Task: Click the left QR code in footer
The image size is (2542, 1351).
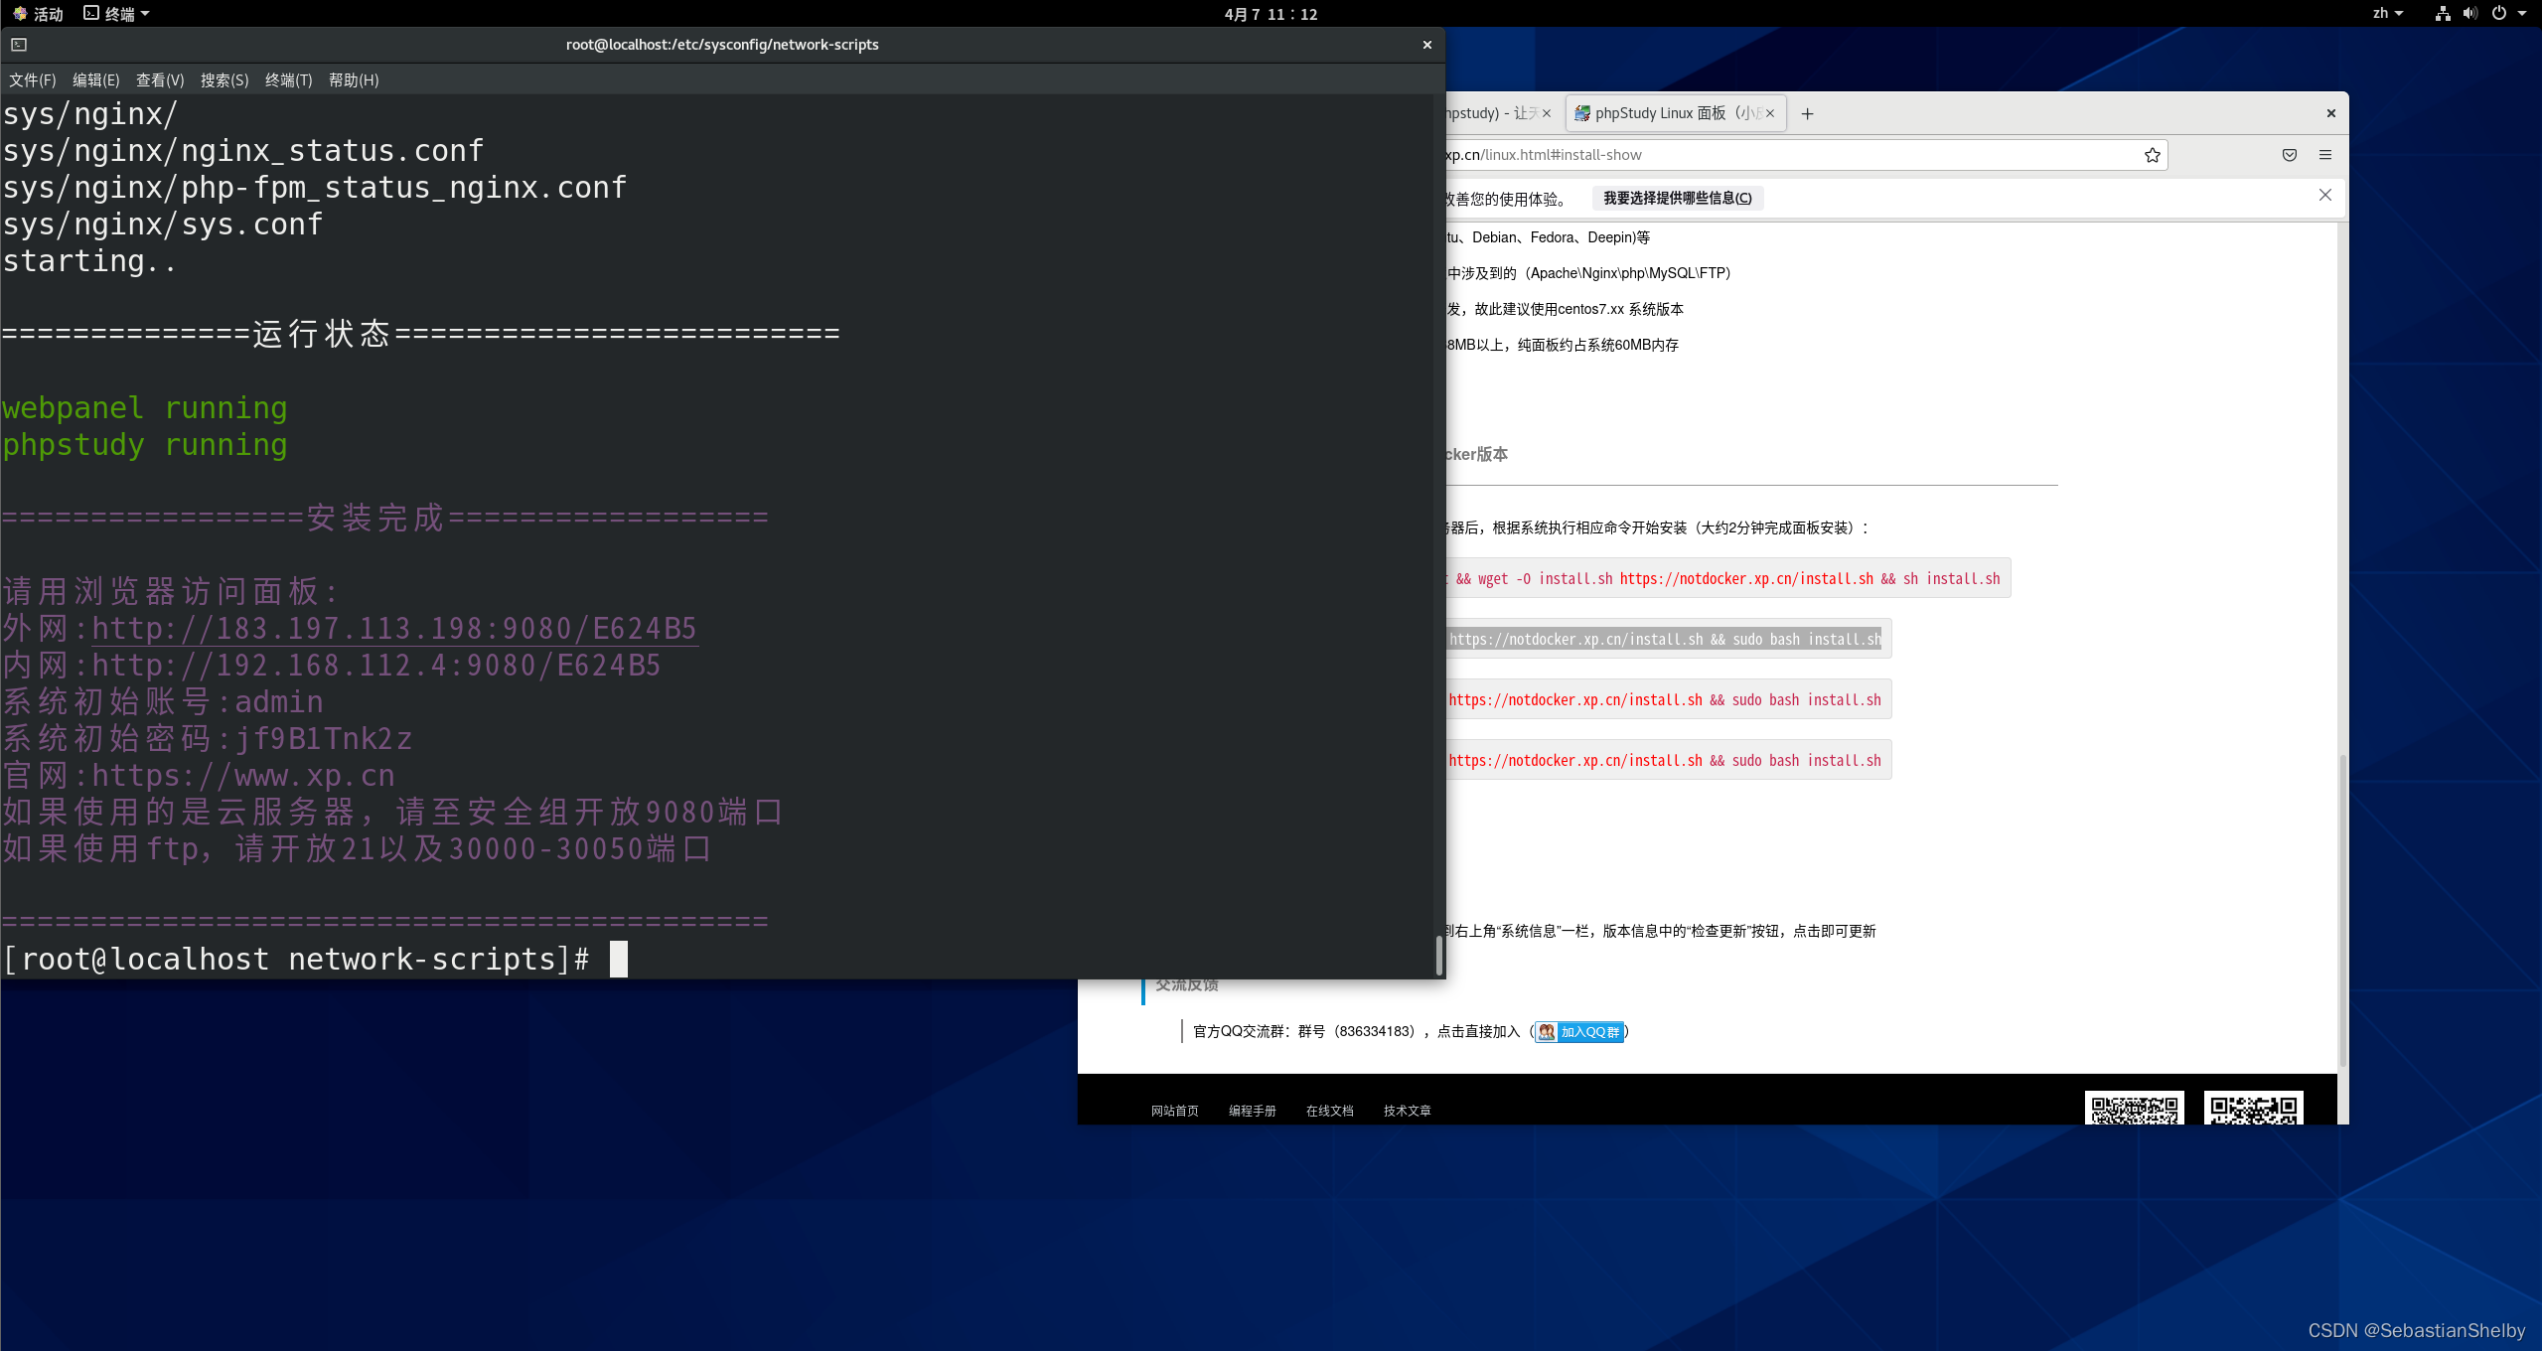Action: [2134, 1108]
